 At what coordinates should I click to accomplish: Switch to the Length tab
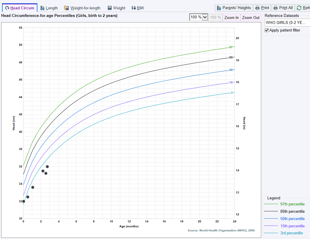49,8
